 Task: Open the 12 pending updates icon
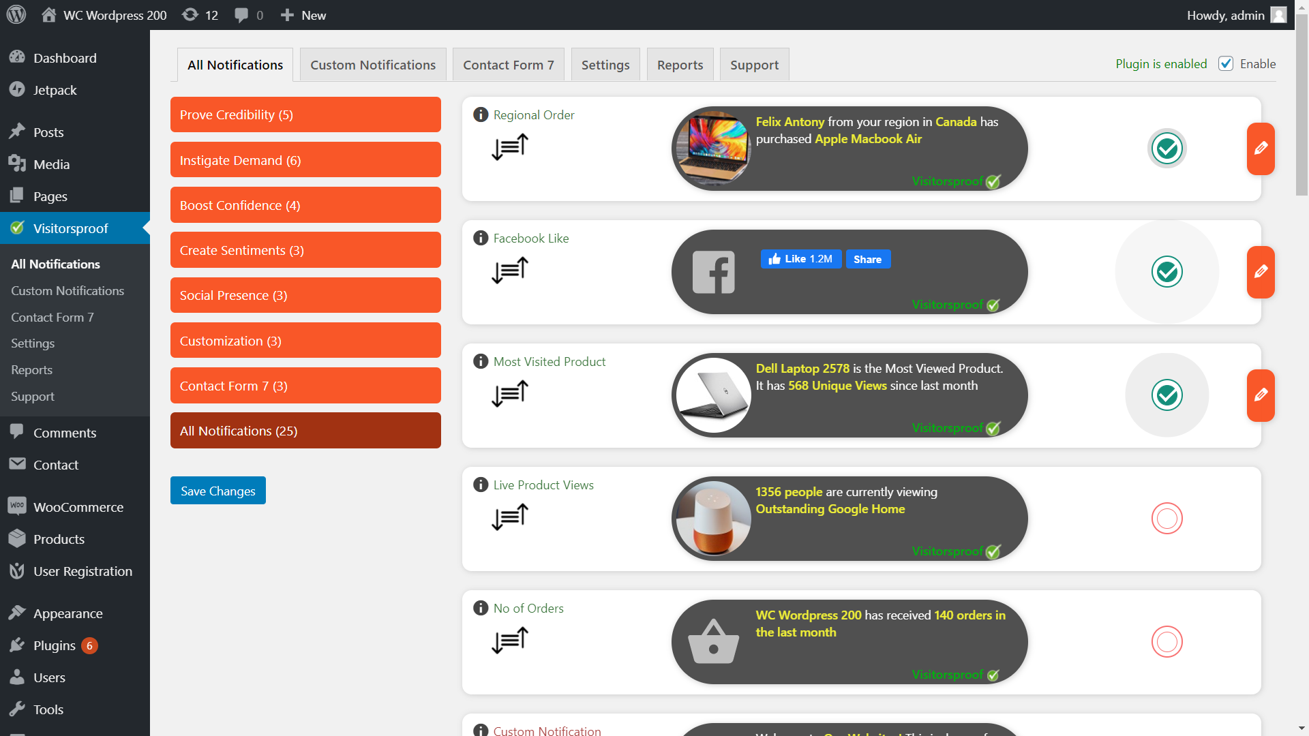200,15
